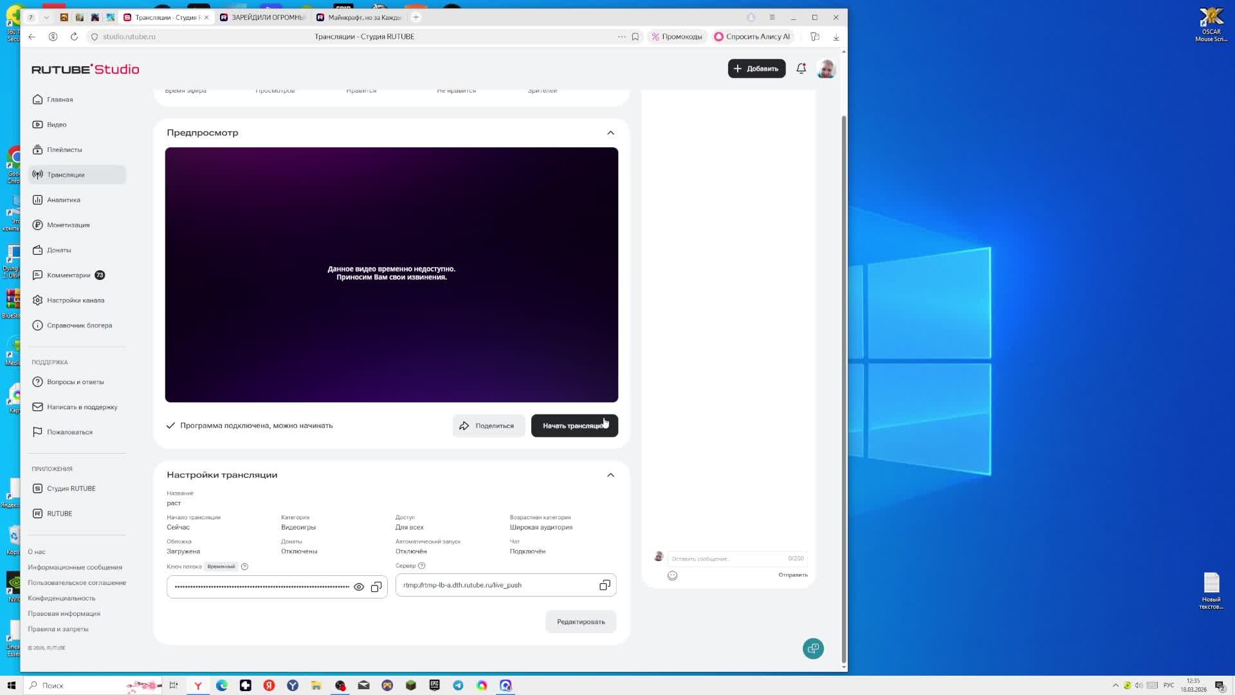Click the Редактировать button
The width and height of the screenshot is (1235, 695).
tap(580, 622)
